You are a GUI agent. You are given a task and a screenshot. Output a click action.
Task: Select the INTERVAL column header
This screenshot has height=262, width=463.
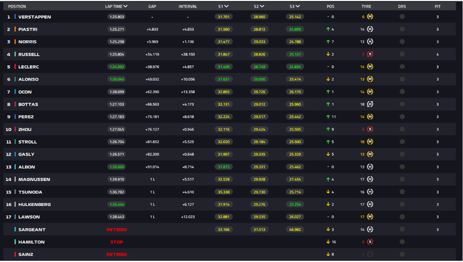coord(188,6)
